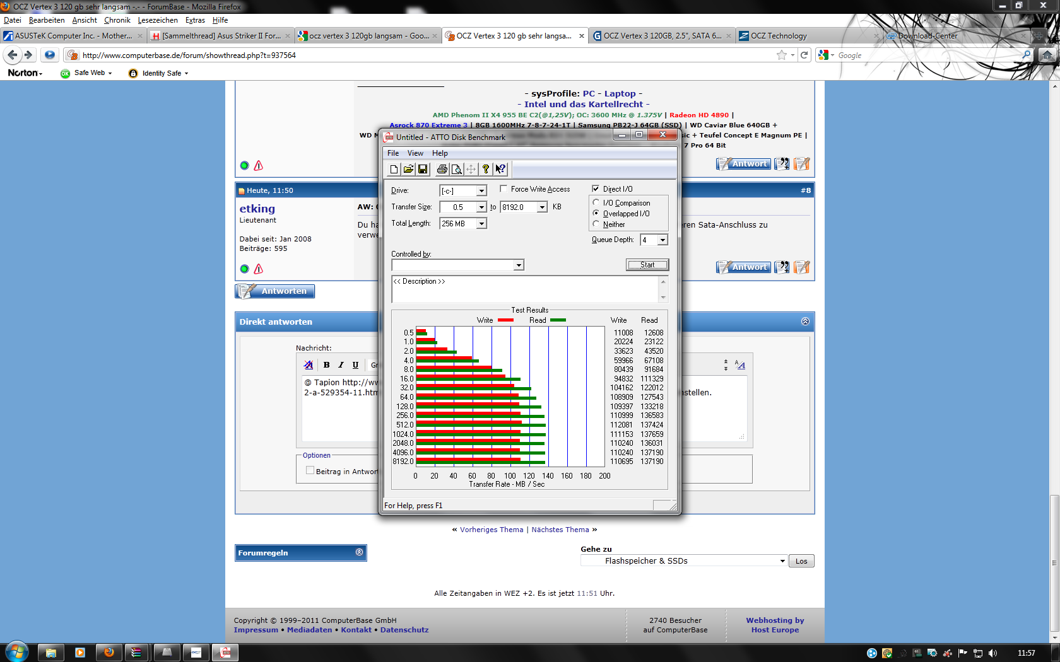Open the 'Nächstes Thema' link
This screenshot has height=662, width=1060.
pos(560,530)
